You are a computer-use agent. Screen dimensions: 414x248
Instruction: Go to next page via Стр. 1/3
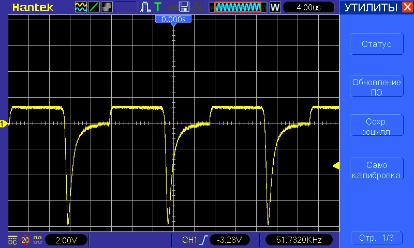click(x=376, y=238)
